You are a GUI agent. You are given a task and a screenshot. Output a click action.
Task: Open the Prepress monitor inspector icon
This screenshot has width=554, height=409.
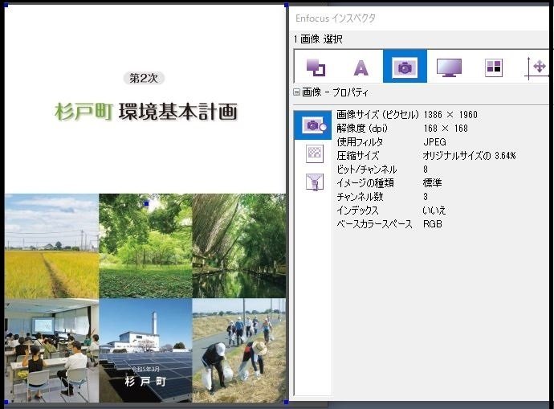pos(449,67)
